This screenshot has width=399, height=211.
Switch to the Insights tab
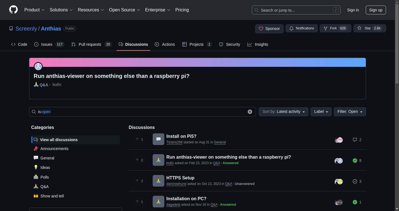pos(258,44)
